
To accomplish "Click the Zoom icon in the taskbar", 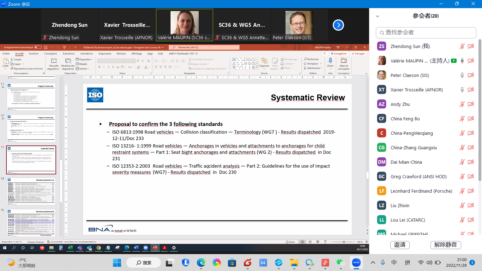I will 356,263.
